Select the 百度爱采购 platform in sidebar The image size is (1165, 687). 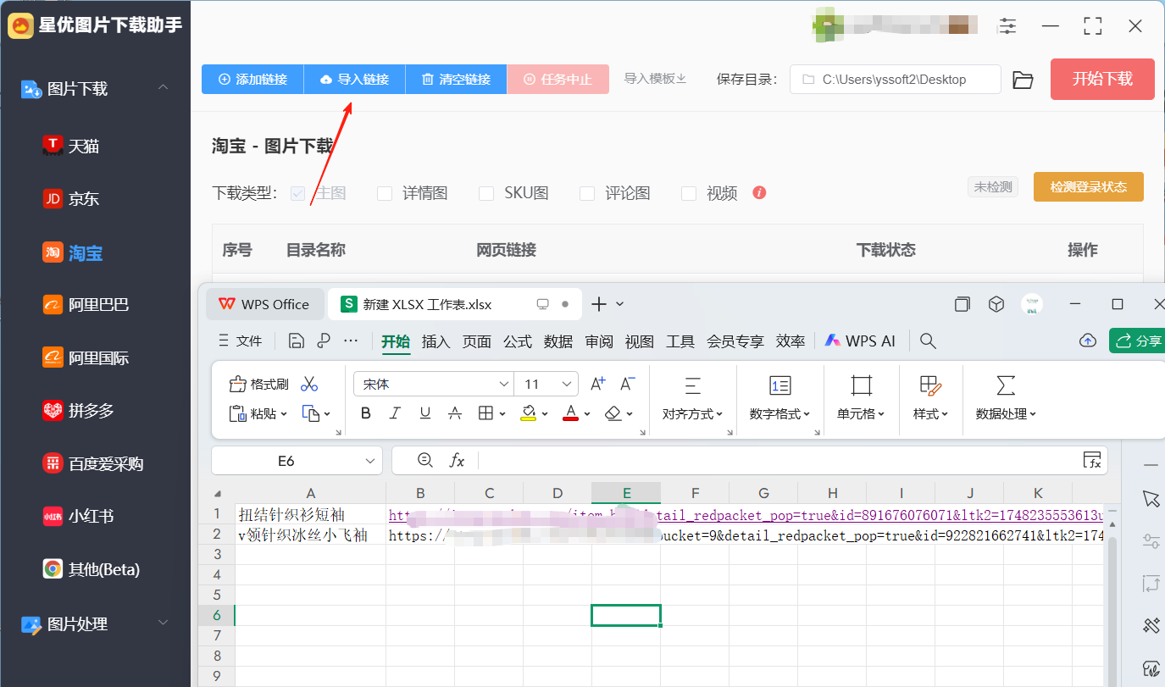tap(93, 463)
